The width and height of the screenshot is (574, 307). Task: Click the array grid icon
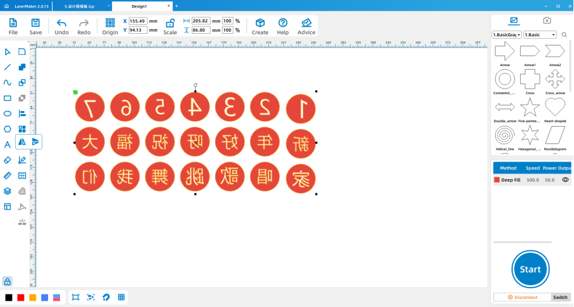click(22, 129)
